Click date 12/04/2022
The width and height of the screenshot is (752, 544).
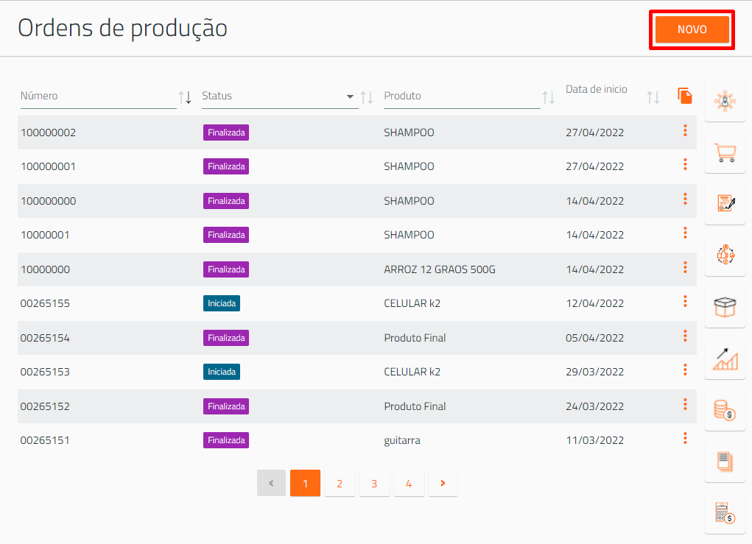pyautogui.click(x=594, y=304)
